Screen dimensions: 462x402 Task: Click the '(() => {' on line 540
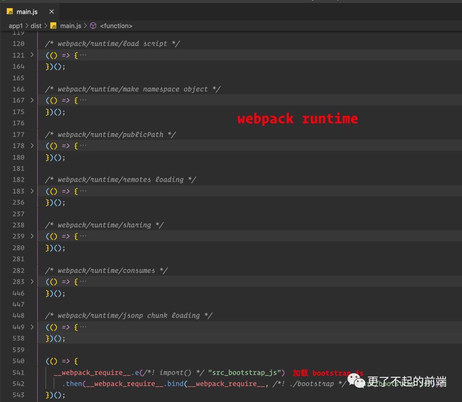(x=62, y=361)
